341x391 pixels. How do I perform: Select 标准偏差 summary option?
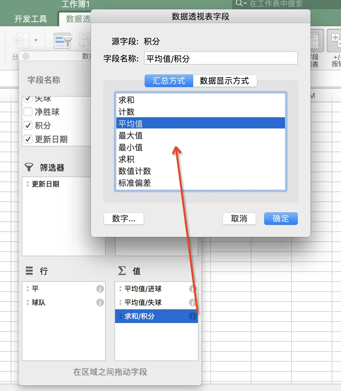point(201,183)
